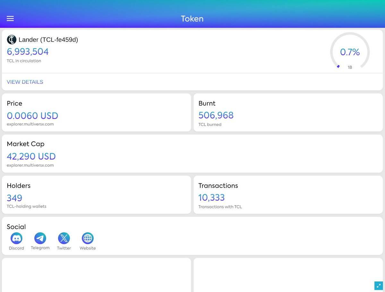Click the Lander (TCL-fe459d) token name
The image size is (385, 292).
[48, 40]
